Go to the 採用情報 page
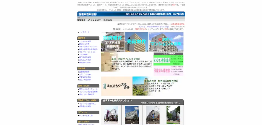 pyautogui.click(x=108, y=20)
